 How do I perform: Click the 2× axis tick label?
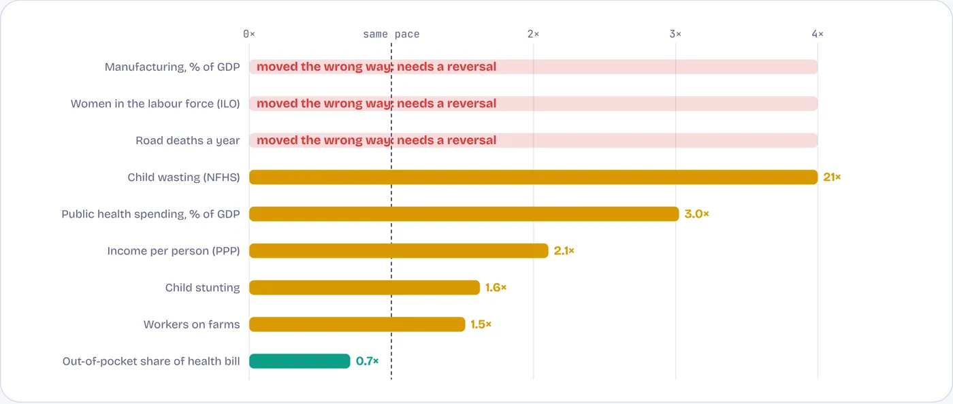click(x=533, y=34)
